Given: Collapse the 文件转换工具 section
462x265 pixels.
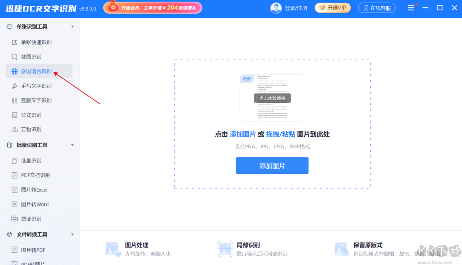Looking at the screenshot, I should 72,234.
